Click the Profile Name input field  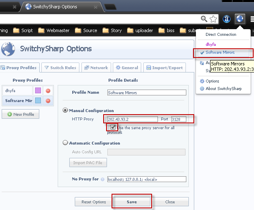[147, 92]
